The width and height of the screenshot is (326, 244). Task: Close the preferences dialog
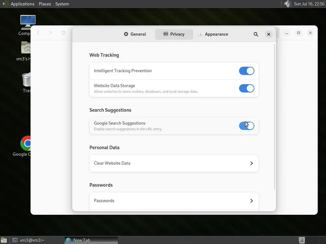269,34
